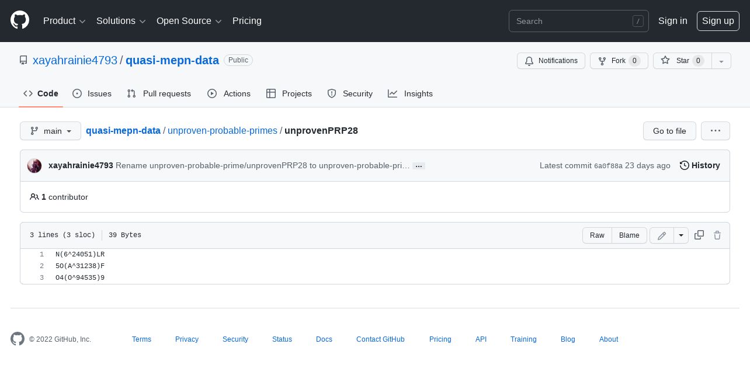
Task: Open the footer Training link
Action: 523,339
